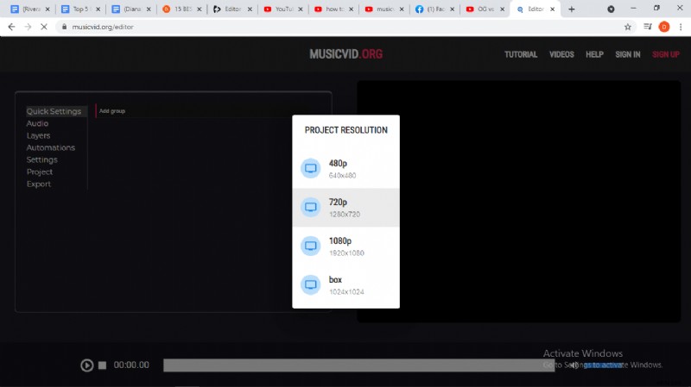Bookmark this page with the star icon
The width and height of the screenshot is (691, 387).
click(628, 27)
